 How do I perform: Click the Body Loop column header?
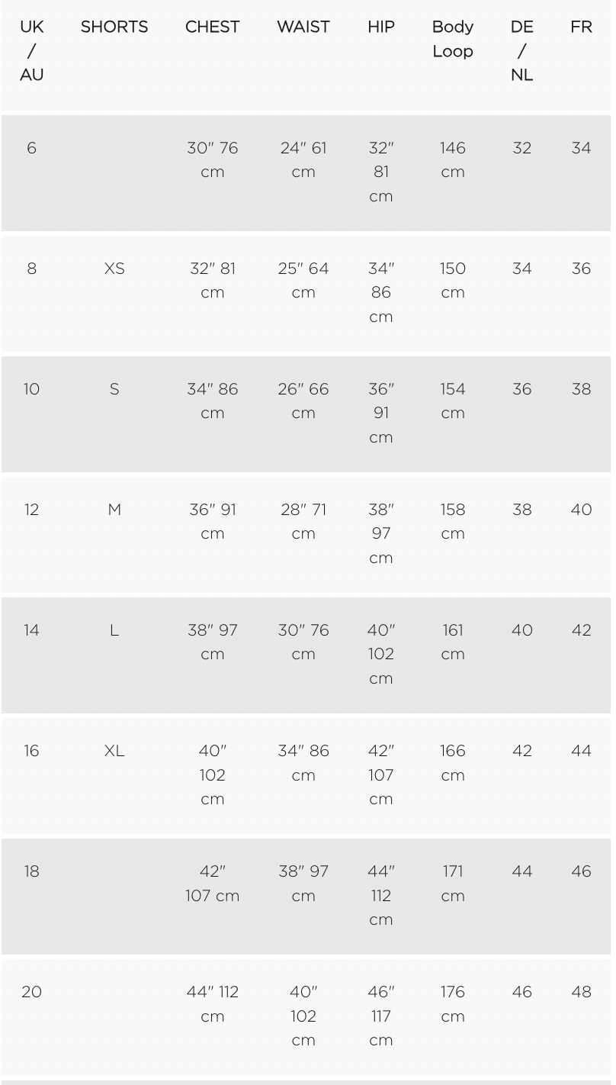453,39
